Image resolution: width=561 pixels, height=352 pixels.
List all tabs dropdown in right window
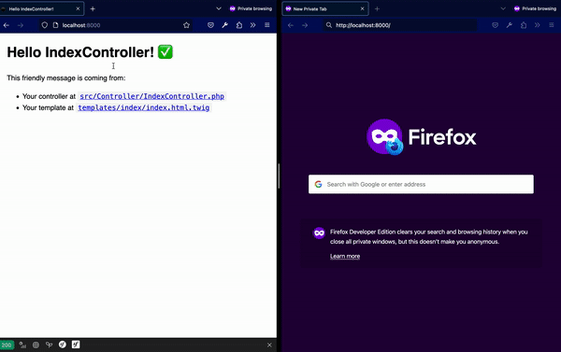(503, 8)
